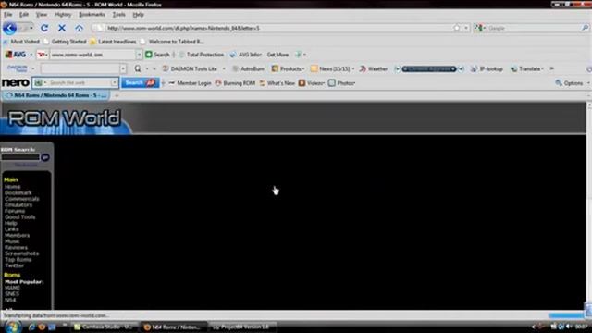Screen dimensions: 592x333
Task: Open the Tools menu
Action: pyautogui.click(x=118, y=15)
